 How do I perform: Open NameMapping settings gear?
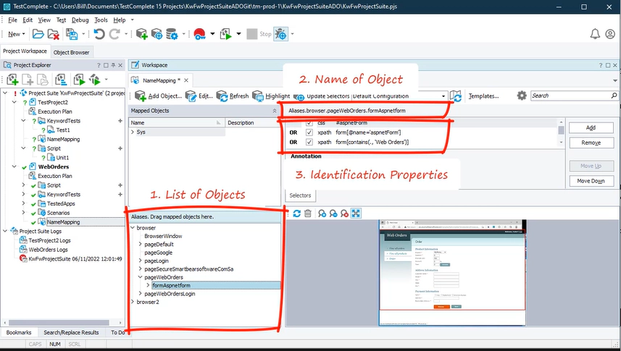pyautogui.click(x=522, y=96)
